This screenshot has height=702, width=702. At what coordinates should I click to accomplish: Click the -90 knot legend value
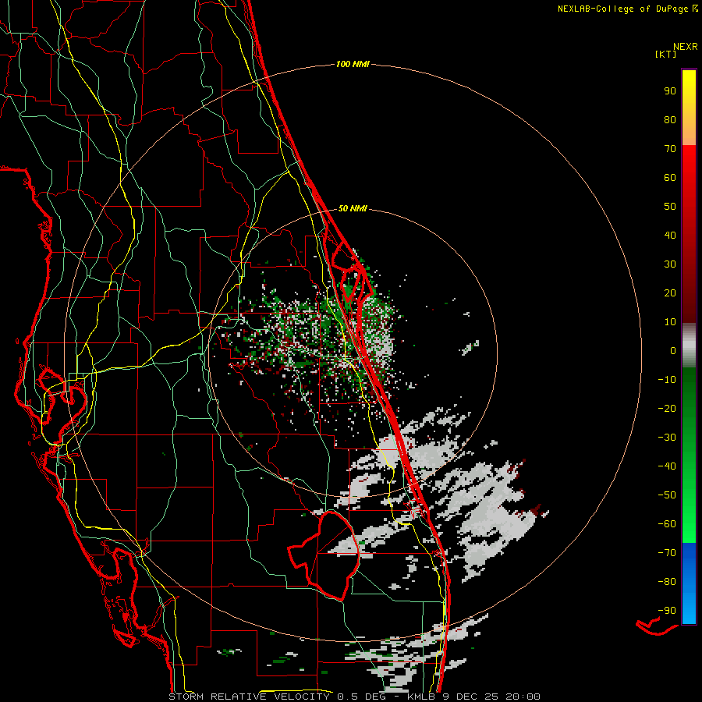tap(667, 610)
